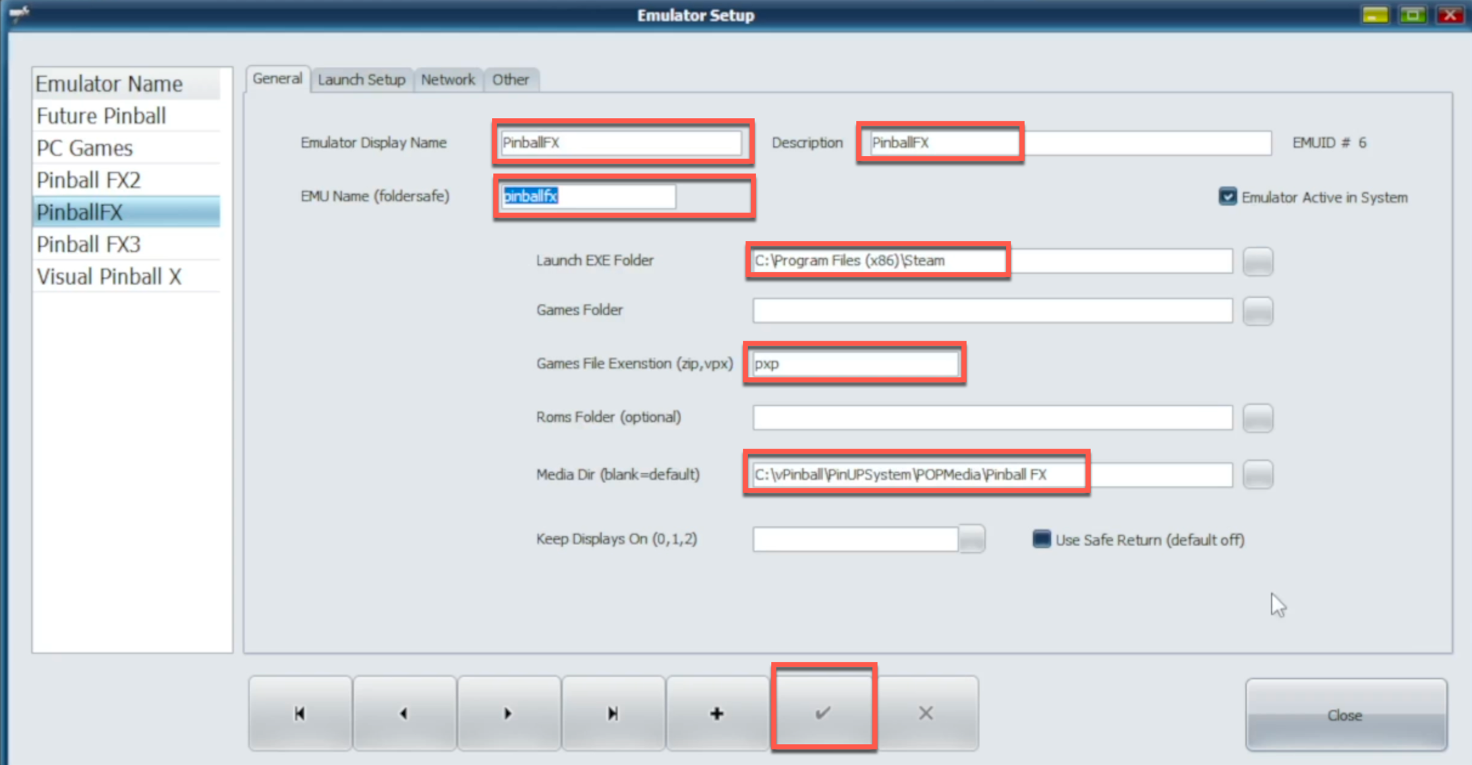The image size is (1472, 765).
Task: Browse for the Roms Folder
Action: (1258, 418)
